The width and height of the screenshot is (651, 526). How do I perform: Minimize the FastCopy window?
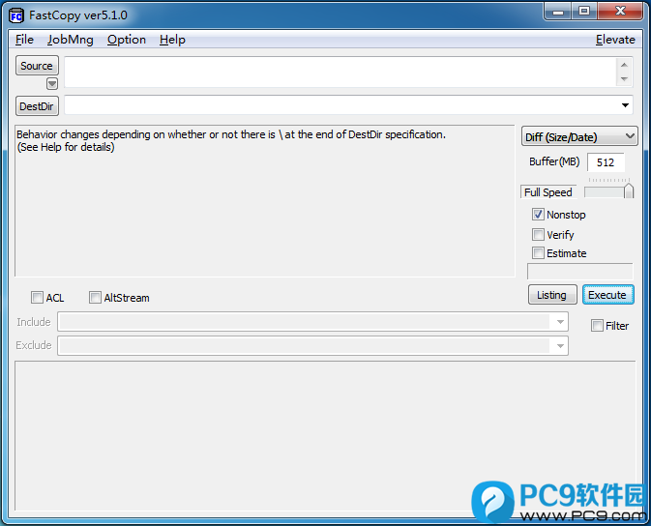558,12
